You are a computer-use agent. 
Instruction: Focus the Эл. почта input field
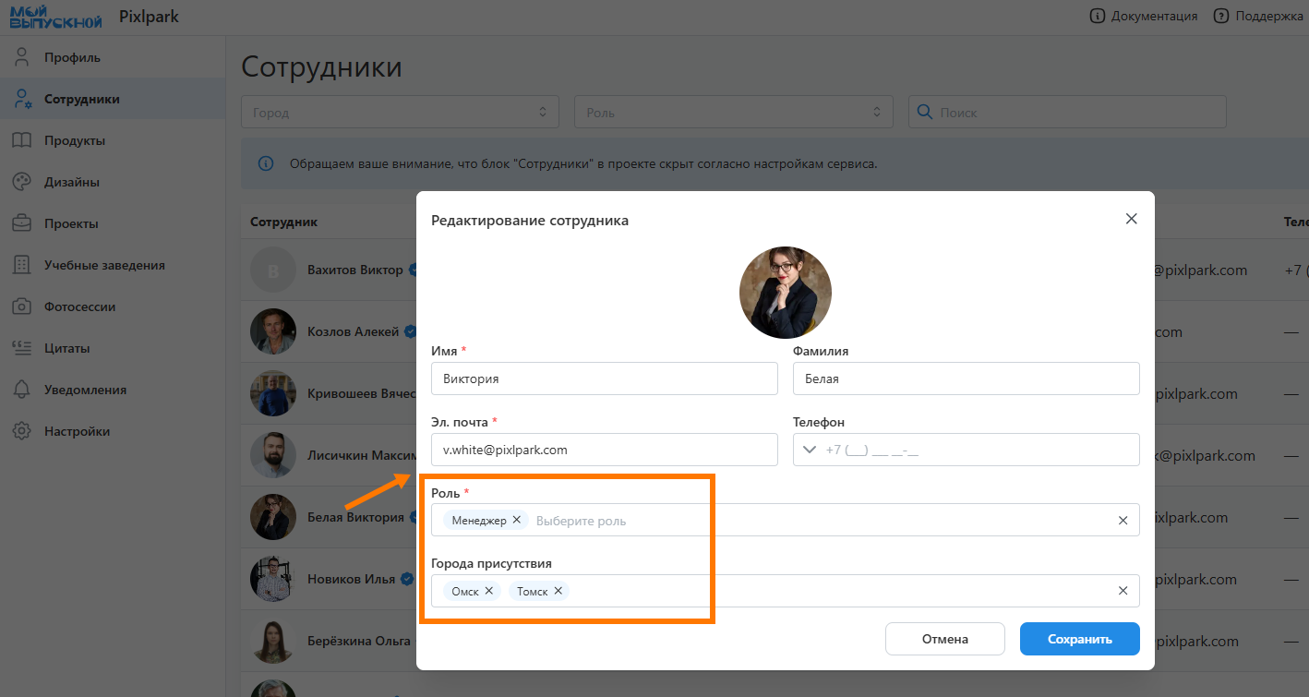tap(604, 450)
